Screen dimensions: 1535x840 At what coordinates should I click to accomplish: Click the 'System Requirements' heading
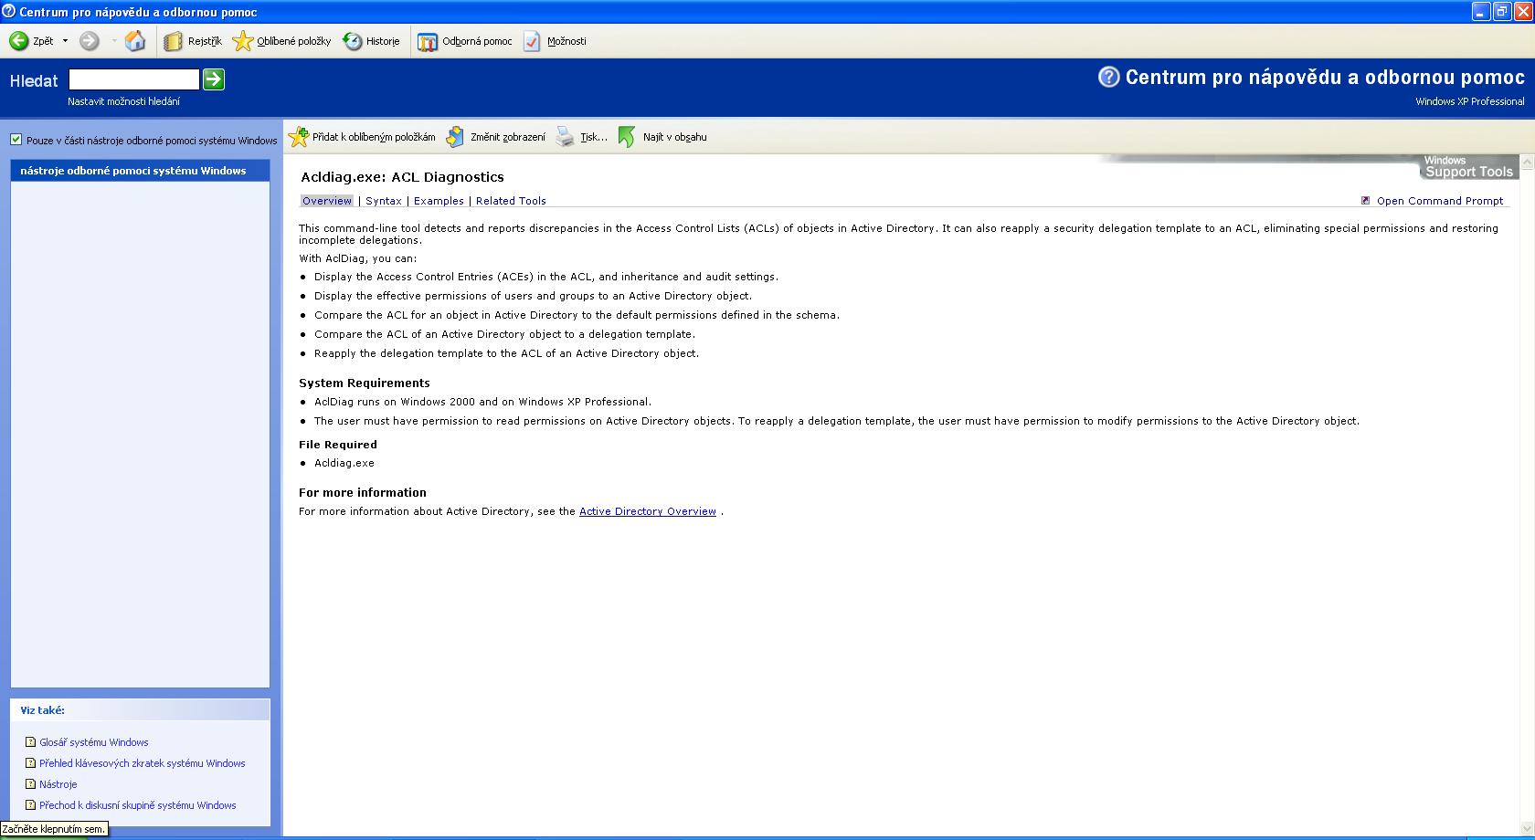click(x=365, y=383)
